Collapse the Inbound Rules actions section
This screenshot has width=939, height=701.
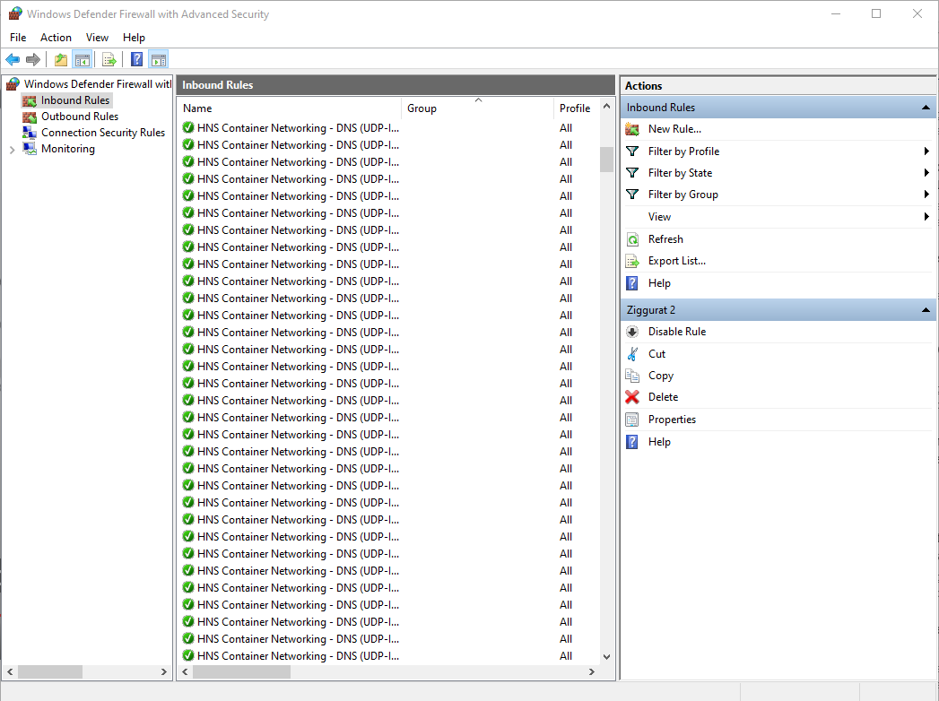pos(926,108)
